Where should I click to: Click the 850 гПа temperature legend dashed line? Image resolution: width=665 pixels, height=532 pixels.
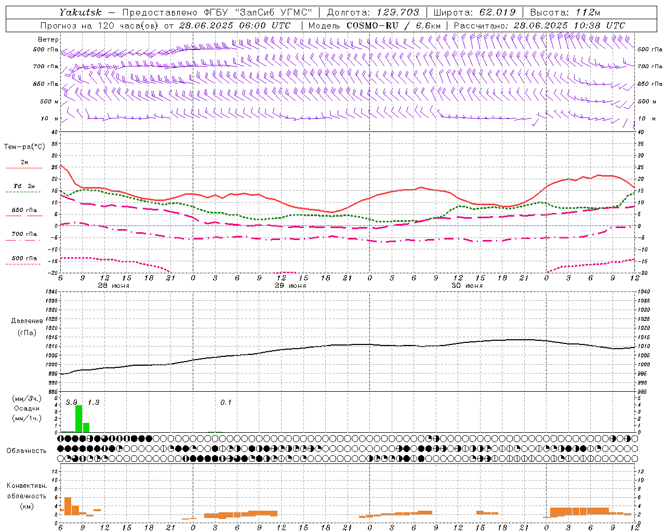click(24, 216)
